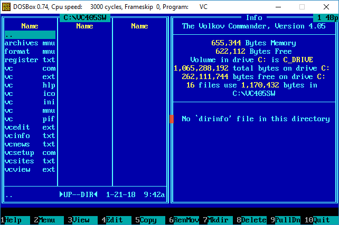Click the 4 Edit function key
This screenshot has width=339, height=225.
[113, 220]
